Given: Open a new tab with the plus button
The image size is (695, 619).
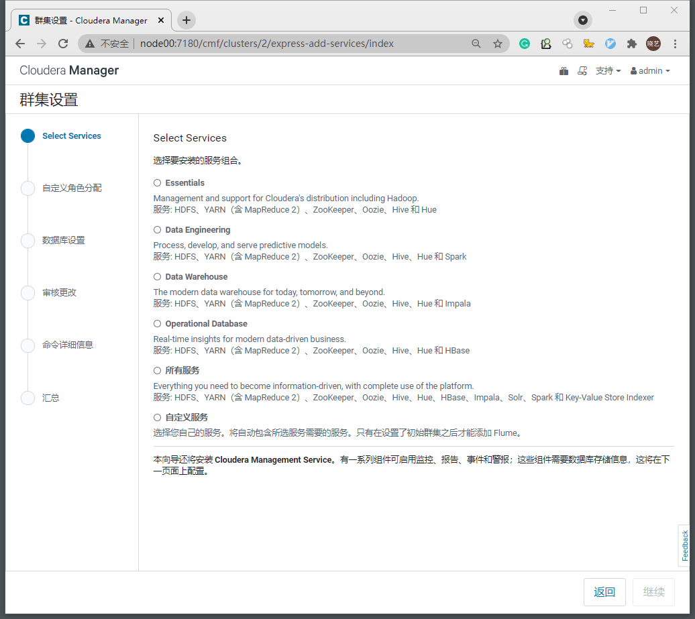Looking at the screenshot, I should point(186,20).
